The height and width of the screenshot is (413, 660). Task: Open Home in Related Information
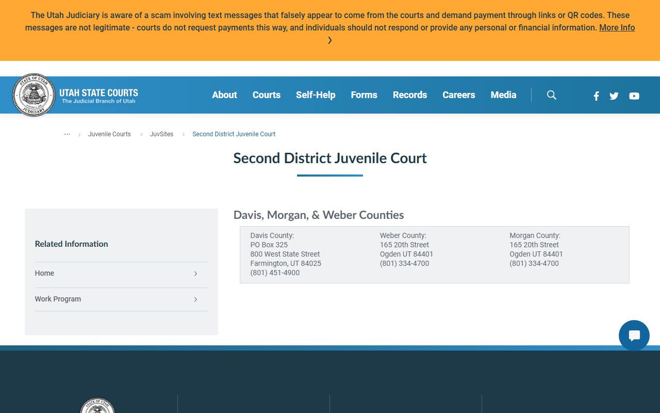(121, 274)
